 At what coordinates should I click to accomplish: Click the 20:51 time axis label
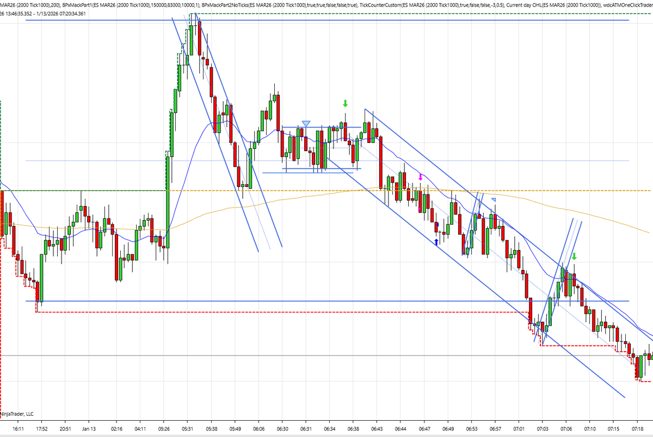(65, 429)
